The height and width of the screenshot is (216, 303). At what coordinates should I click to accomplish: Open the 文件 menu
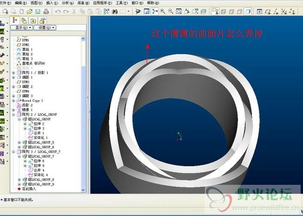pyautogui.click(x=5, y=3)
